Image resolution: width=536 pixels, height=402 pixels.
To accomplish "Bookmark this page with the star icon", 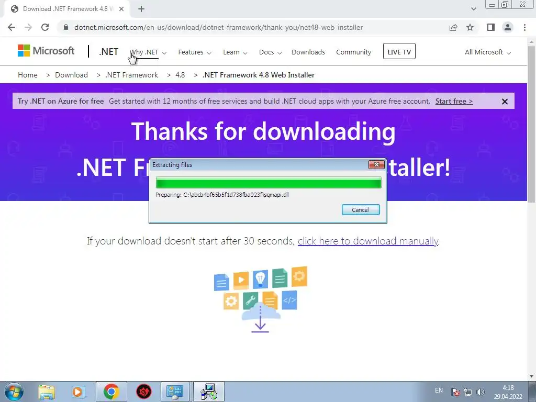I will point(470,27).
